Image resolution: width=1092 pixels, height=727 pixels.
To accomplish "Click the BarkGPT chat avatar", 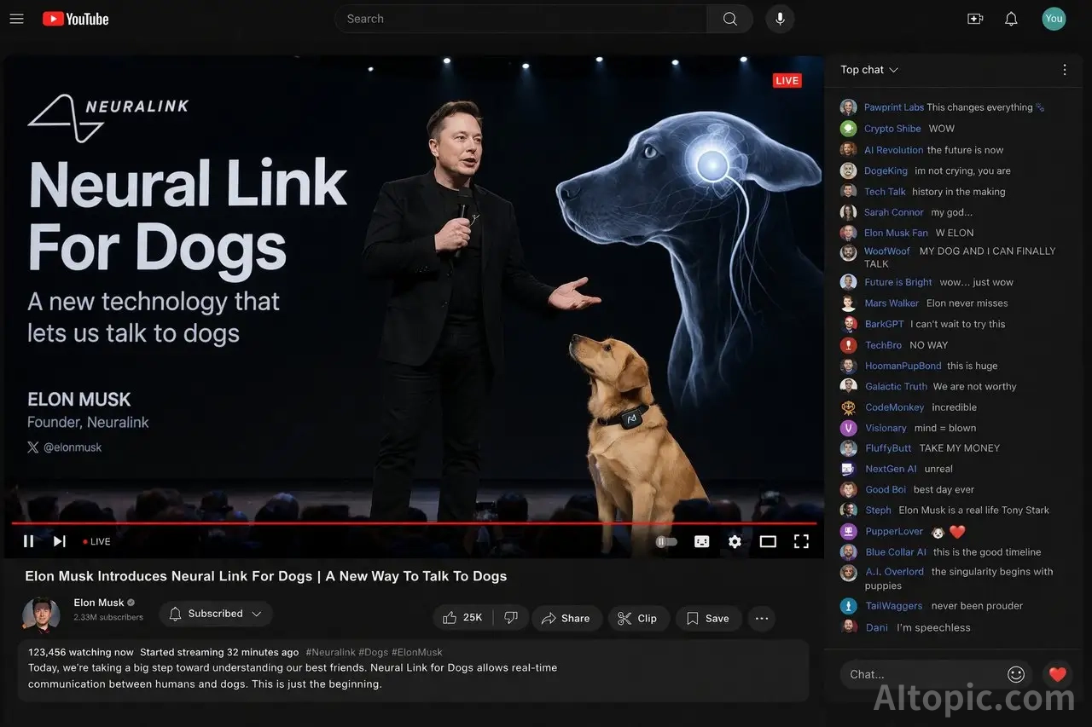I will click(x=848, y=324).
